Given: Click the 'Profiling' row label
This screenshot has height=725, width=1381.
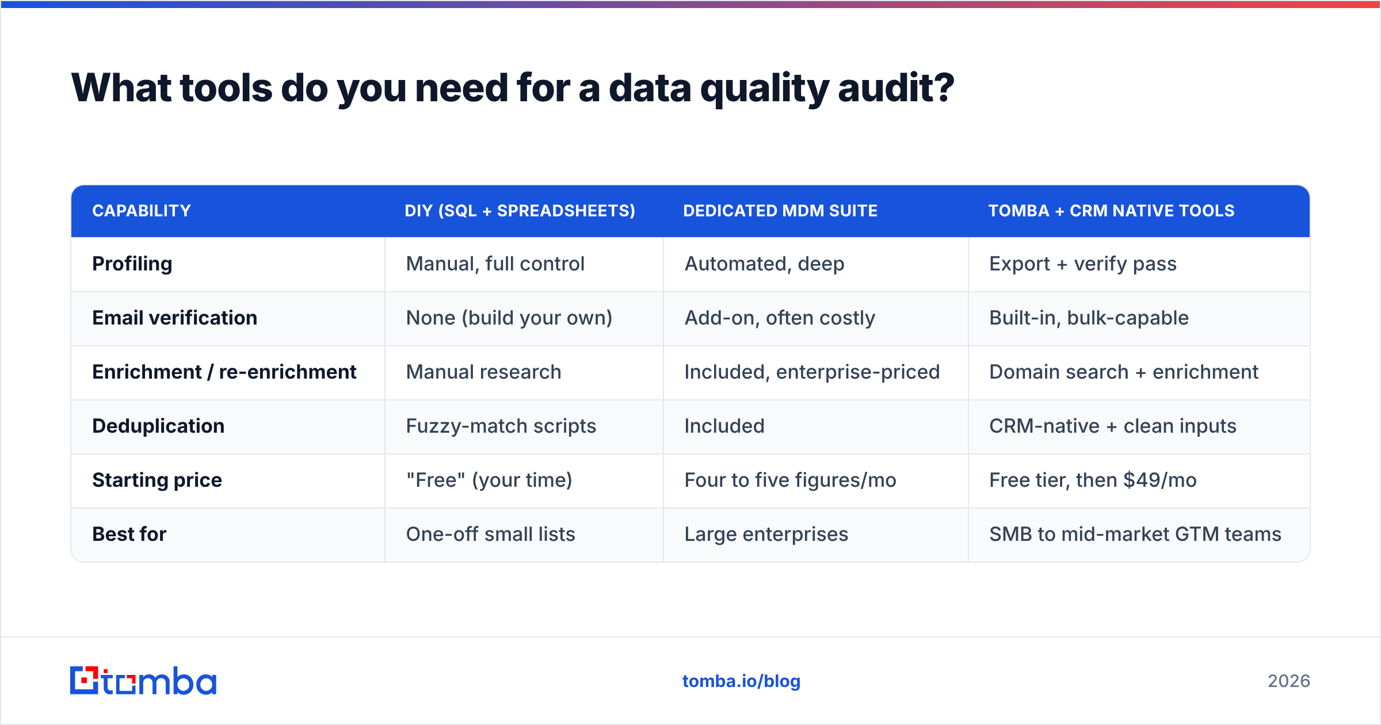Looking at the screenshot, I should [132, 264].
